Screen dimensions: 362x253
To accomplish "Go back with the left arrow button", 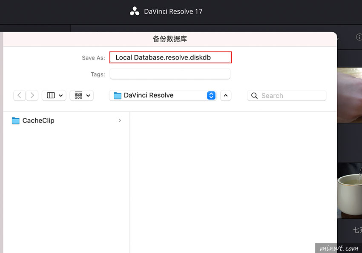I will pyautogui.click(x=20, y=95).
